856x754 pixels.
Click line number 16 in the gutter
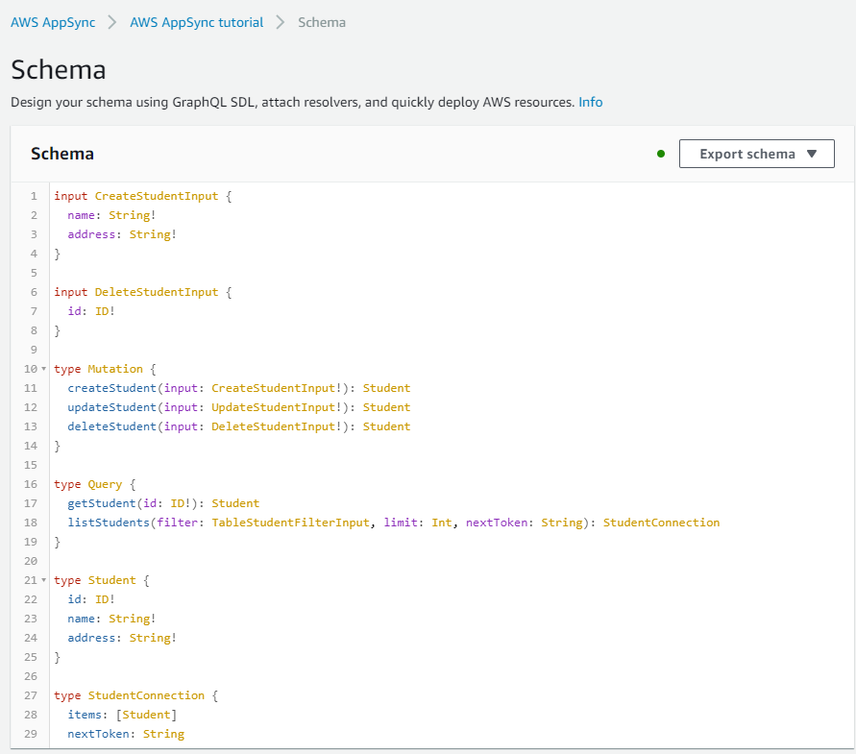[33, 484]
